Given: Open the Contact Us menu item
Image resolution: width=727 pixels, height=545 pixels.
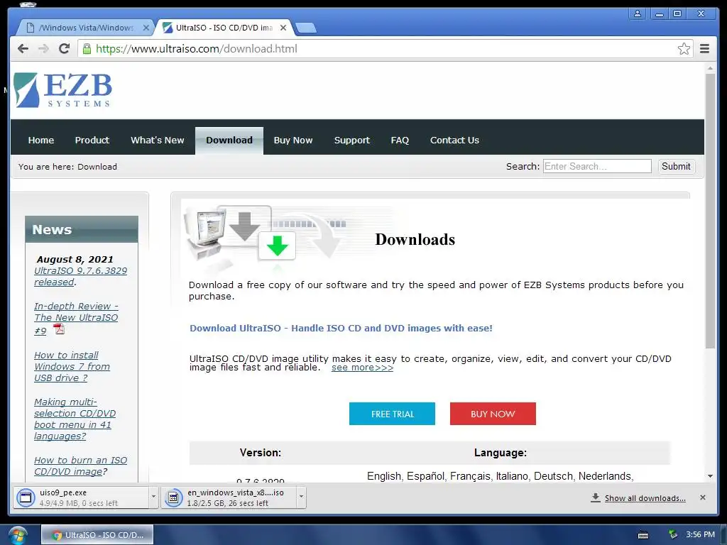Looking at the screenshot, I should [x=454, y=140].
